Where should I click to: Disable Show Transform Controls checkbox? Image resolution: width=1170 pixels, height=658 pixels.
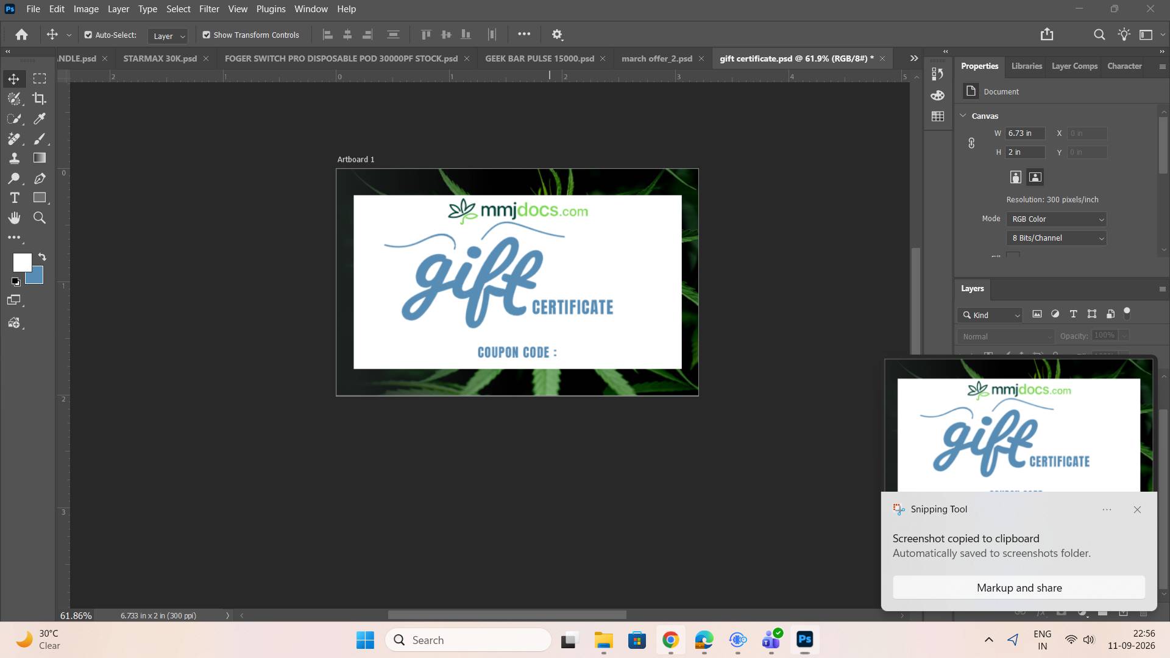207,35
